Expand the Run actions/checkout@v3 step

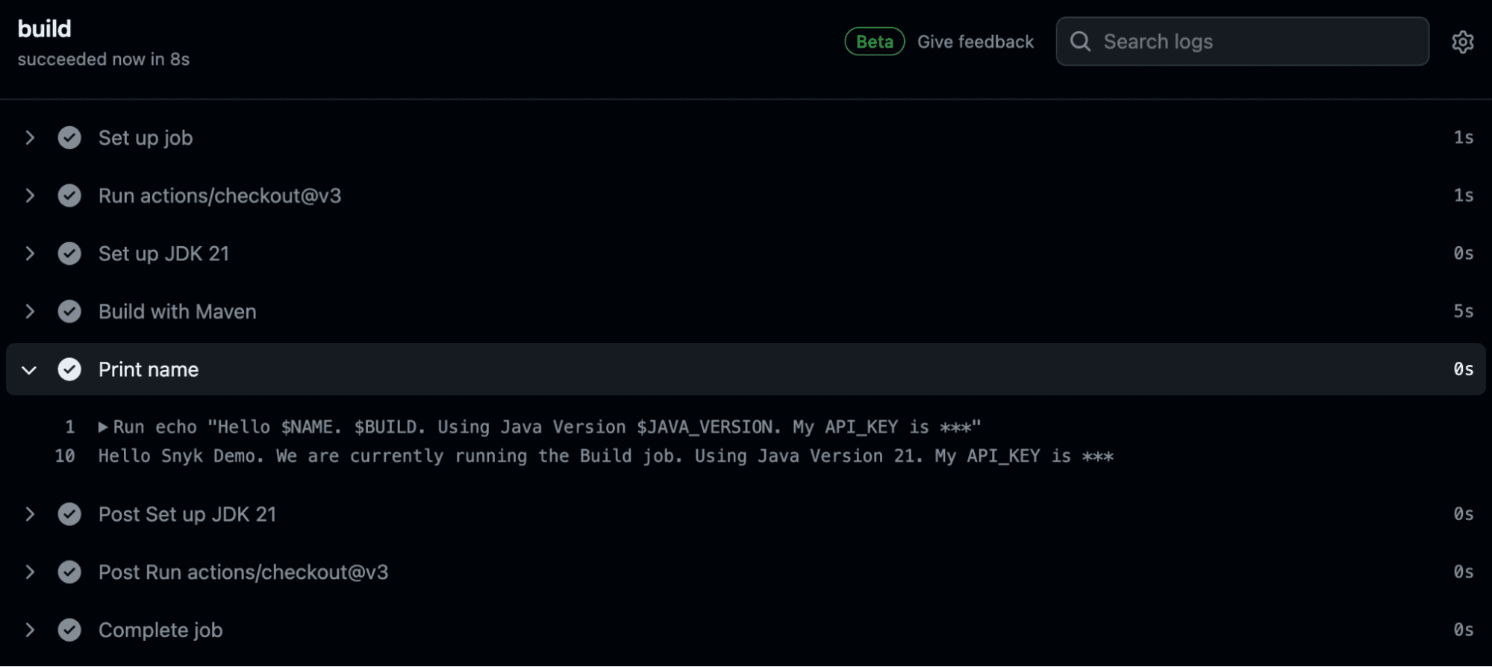click(30, 195)
